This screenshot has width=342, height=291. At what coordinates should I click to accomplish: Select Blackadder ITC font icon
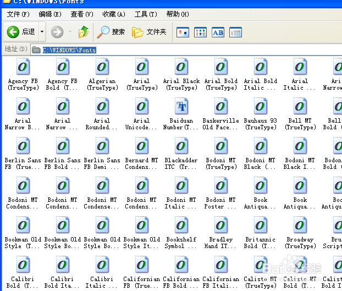tap(181, 146)
